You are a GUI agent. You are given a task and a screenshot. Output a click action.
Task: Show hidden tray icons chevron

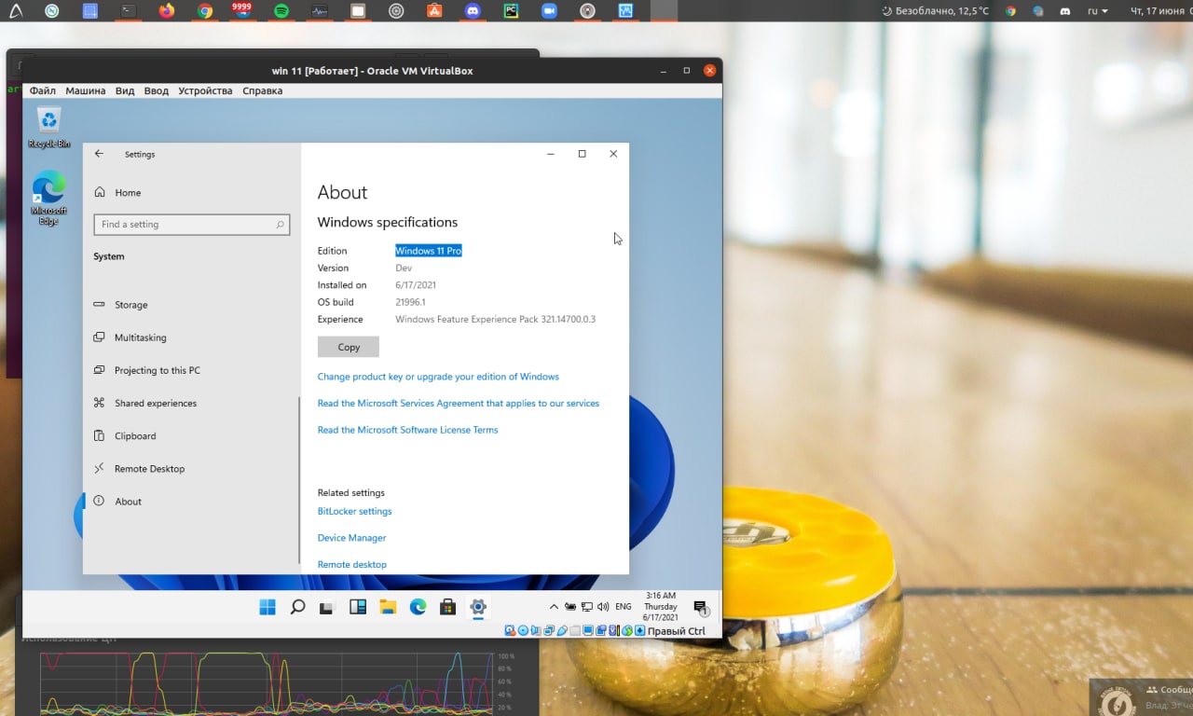(x=554, y=607)
